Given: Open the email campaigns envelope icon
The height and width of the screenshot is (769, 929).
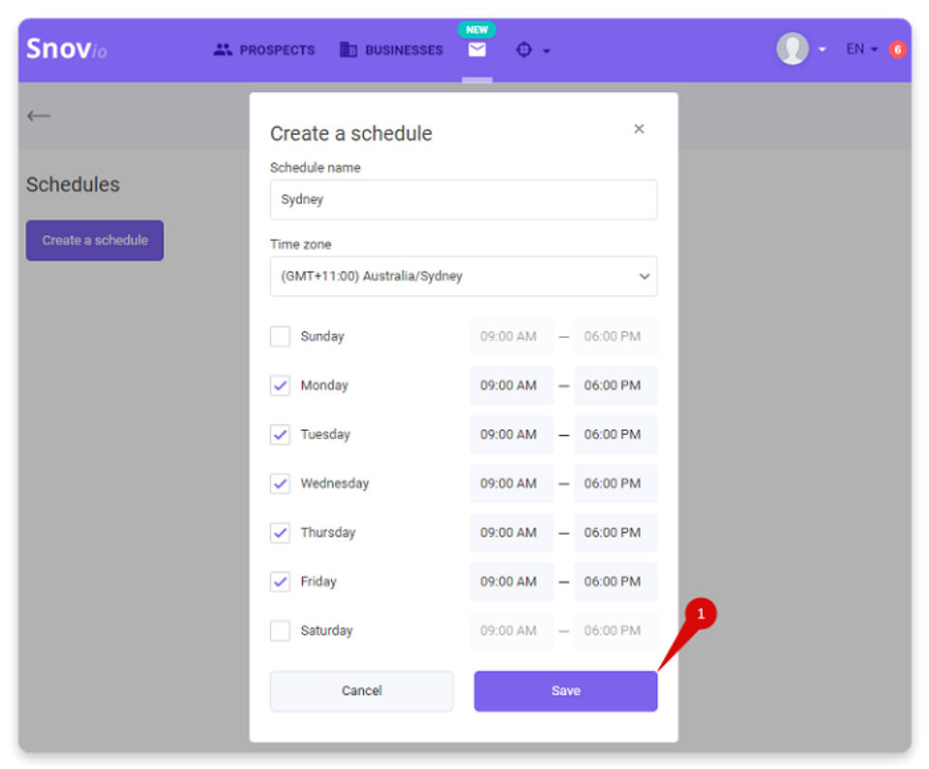Looking at the screenshot, I should click(x=477, y=49).
